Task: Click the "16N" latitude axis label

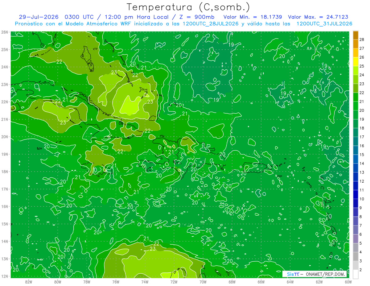Action: (x=4, y=206)
